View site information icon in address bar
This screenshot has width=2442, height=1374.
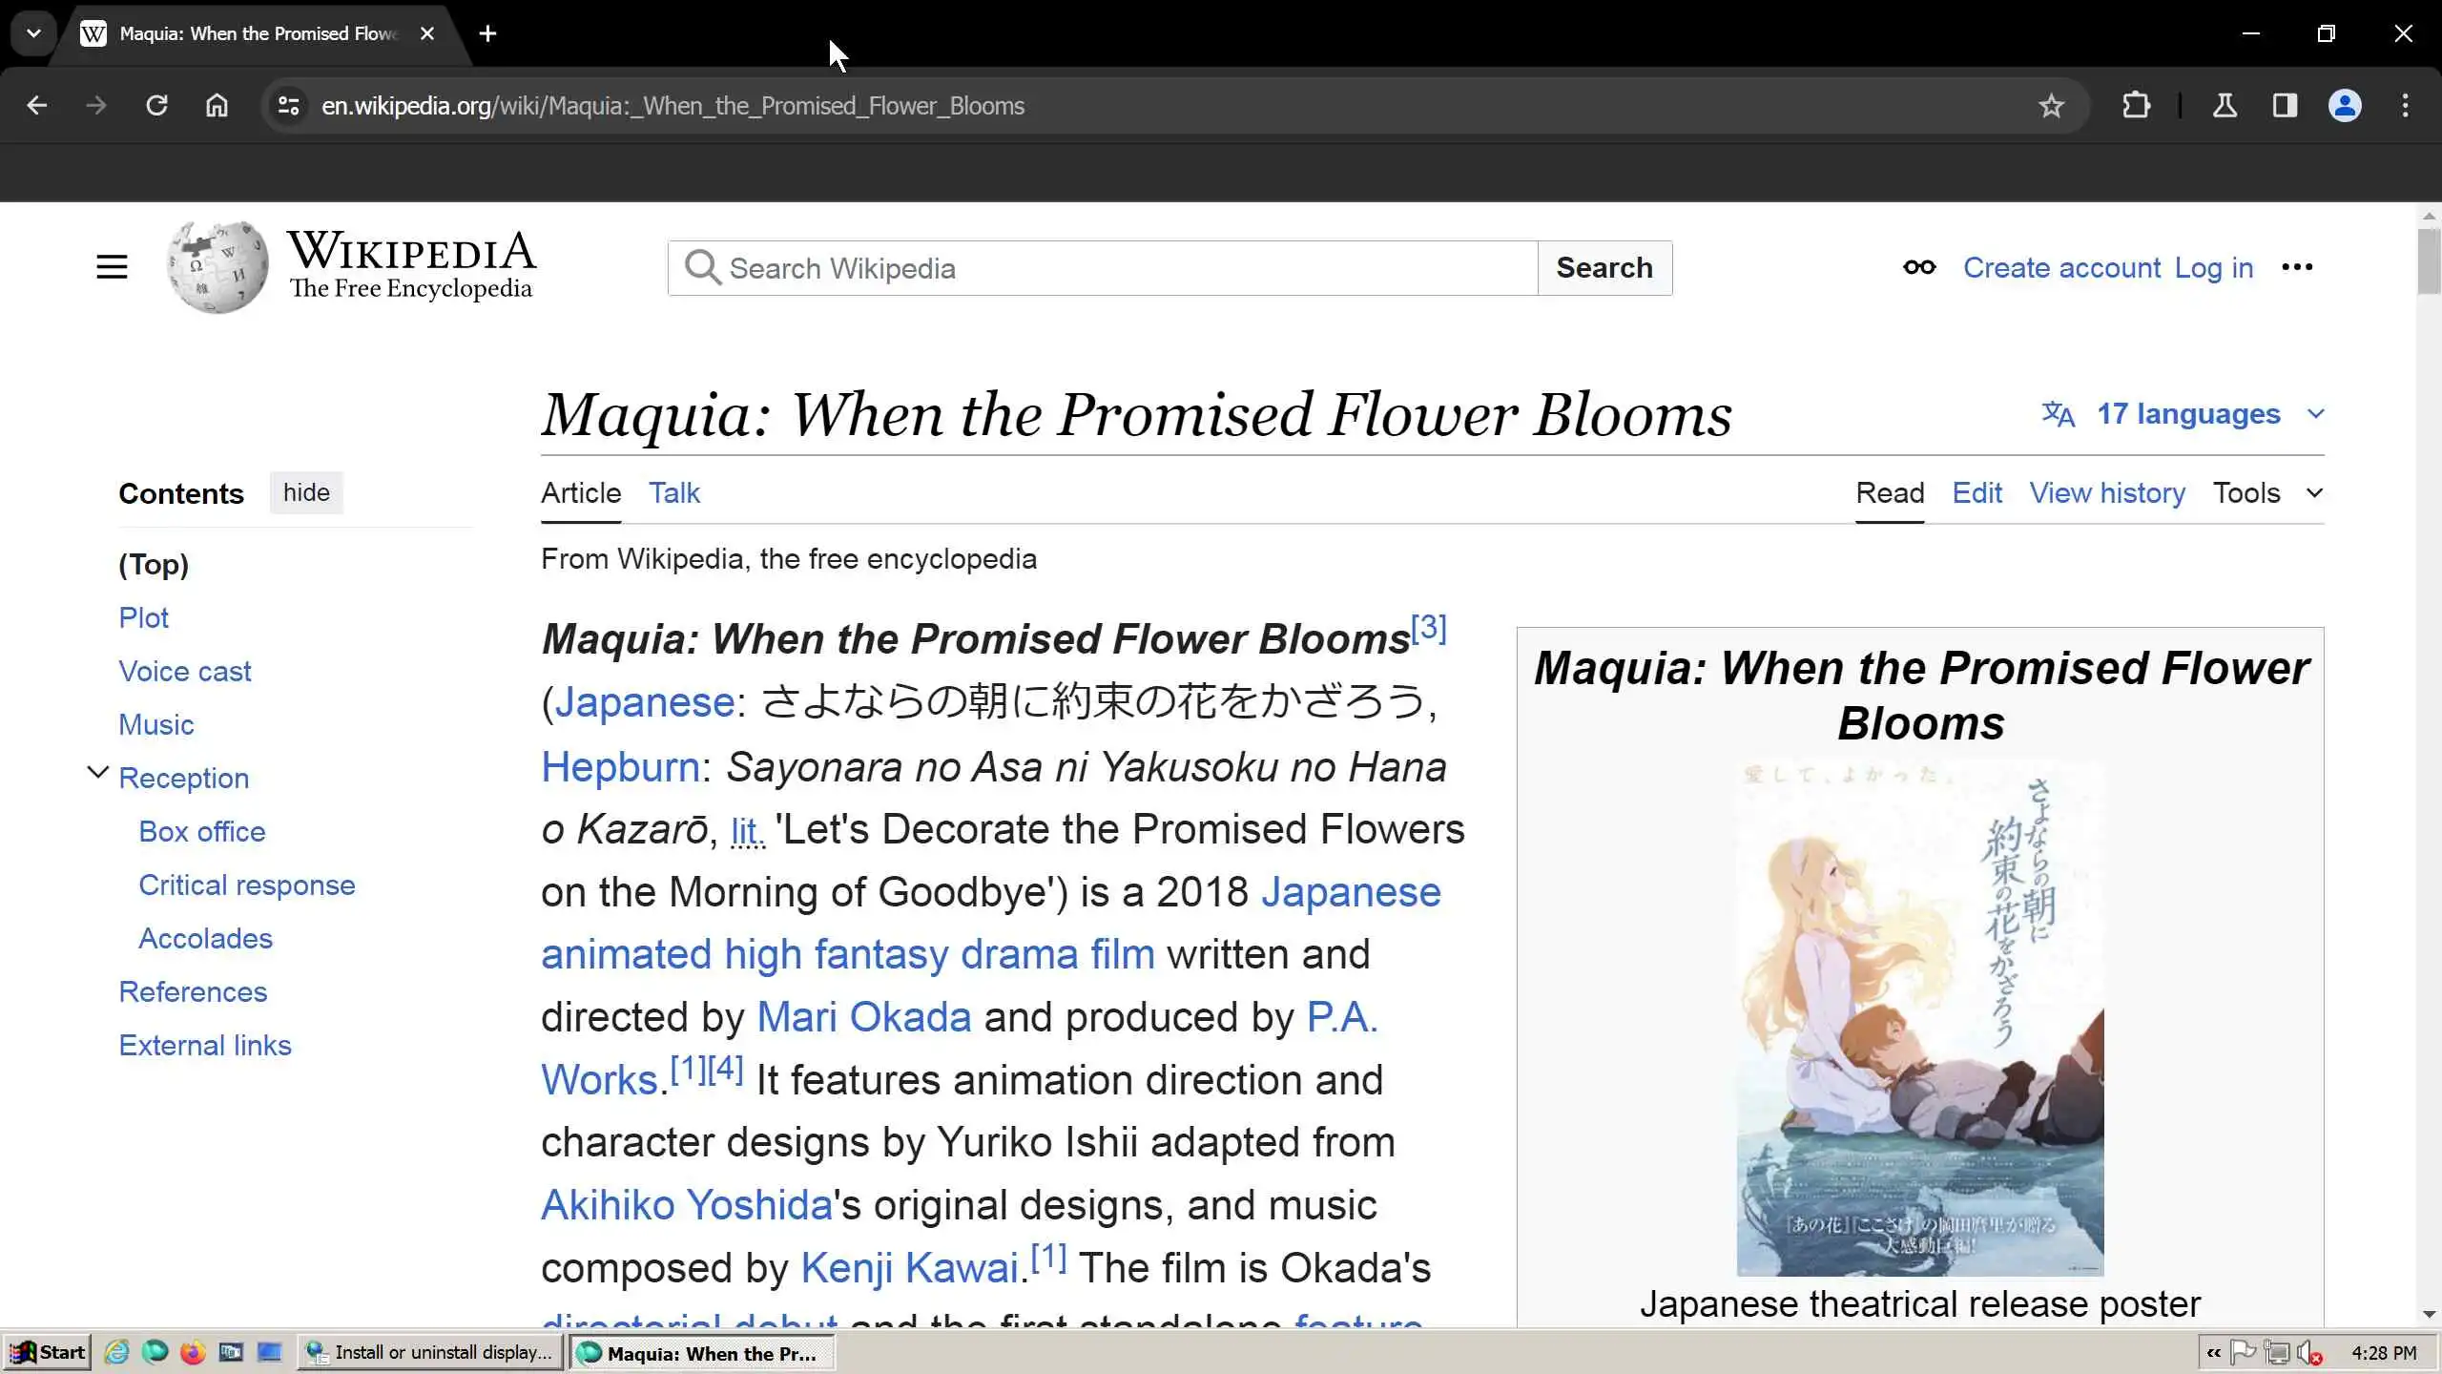pos(288,106)
